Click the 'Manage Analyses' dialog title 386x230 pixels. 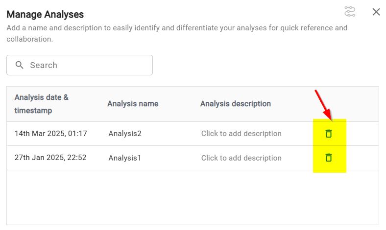pyautogui.click(x=45, y=15)
